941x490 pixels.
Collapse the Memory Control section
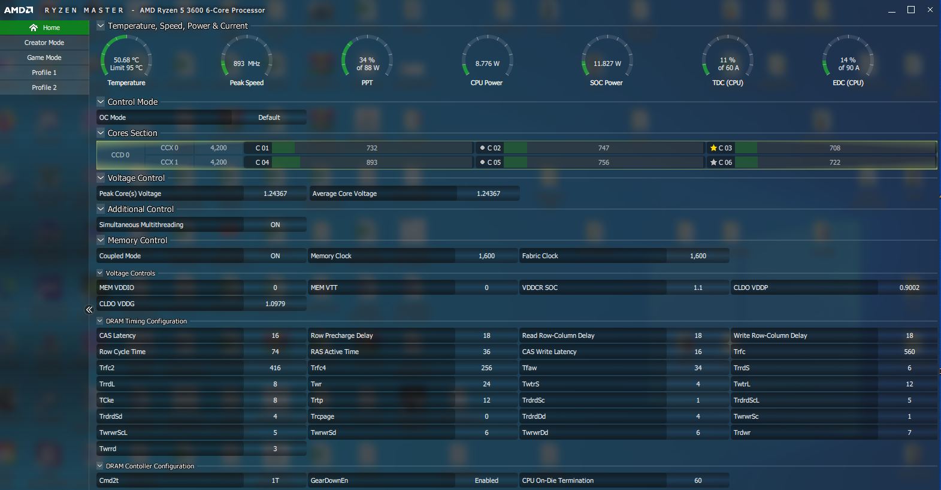click(x=101, y=240)
